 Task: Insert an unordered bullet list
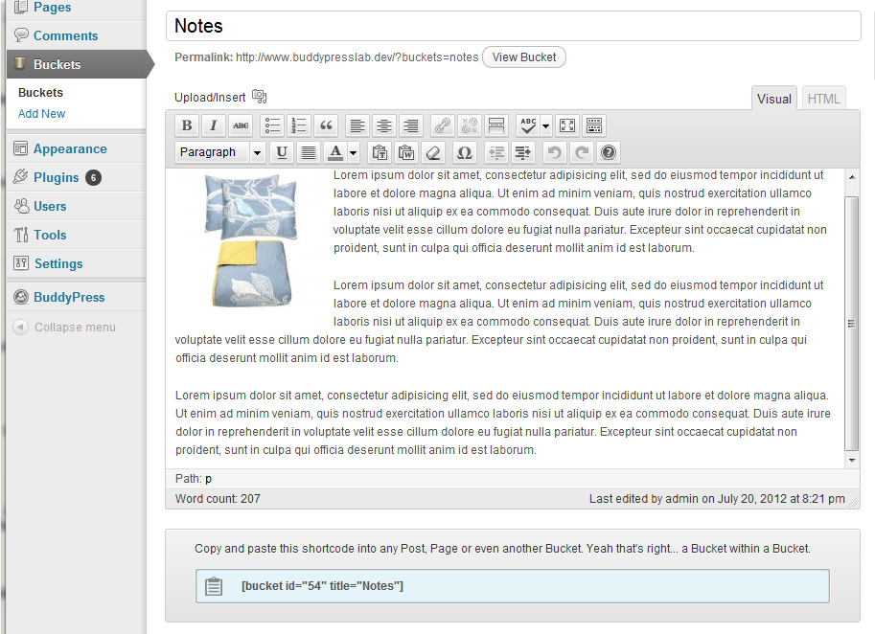tap(272, 125)
